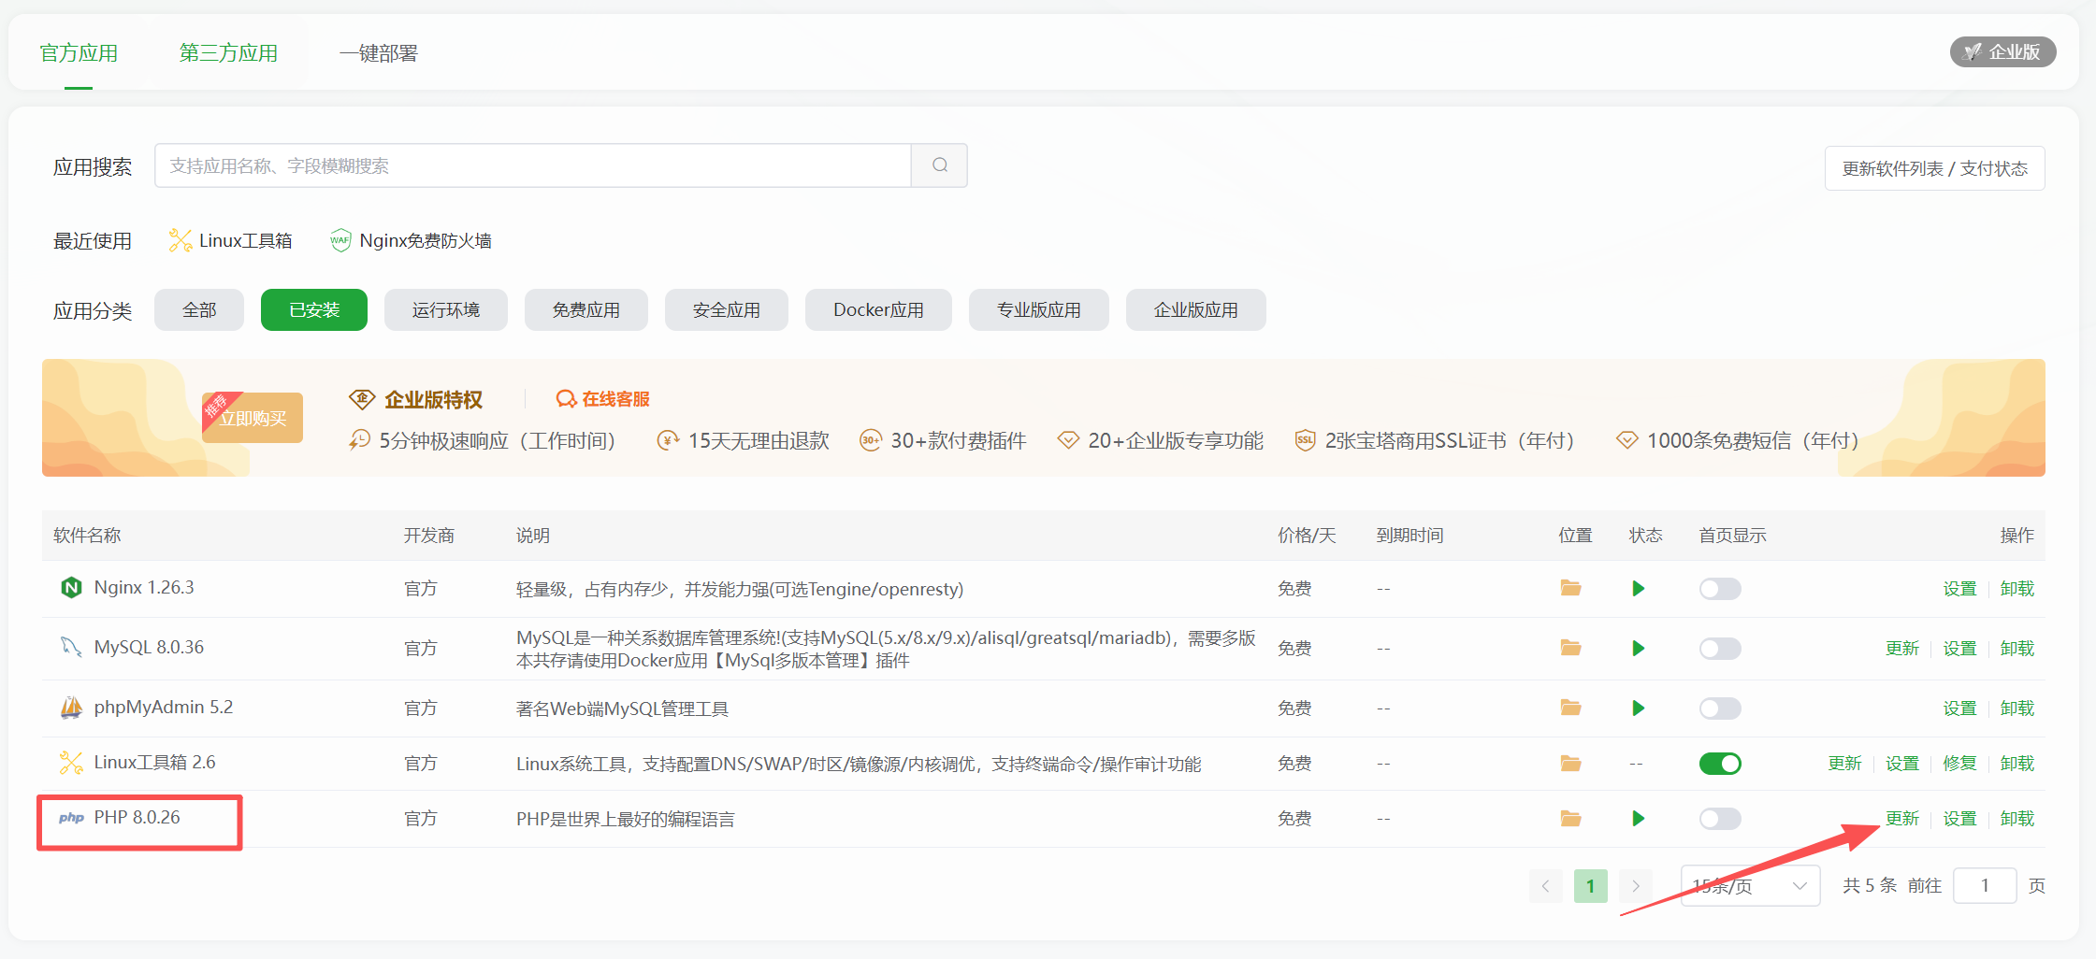
Task: Go to the previous page arrow
Action: click(x=1546, y=886)
